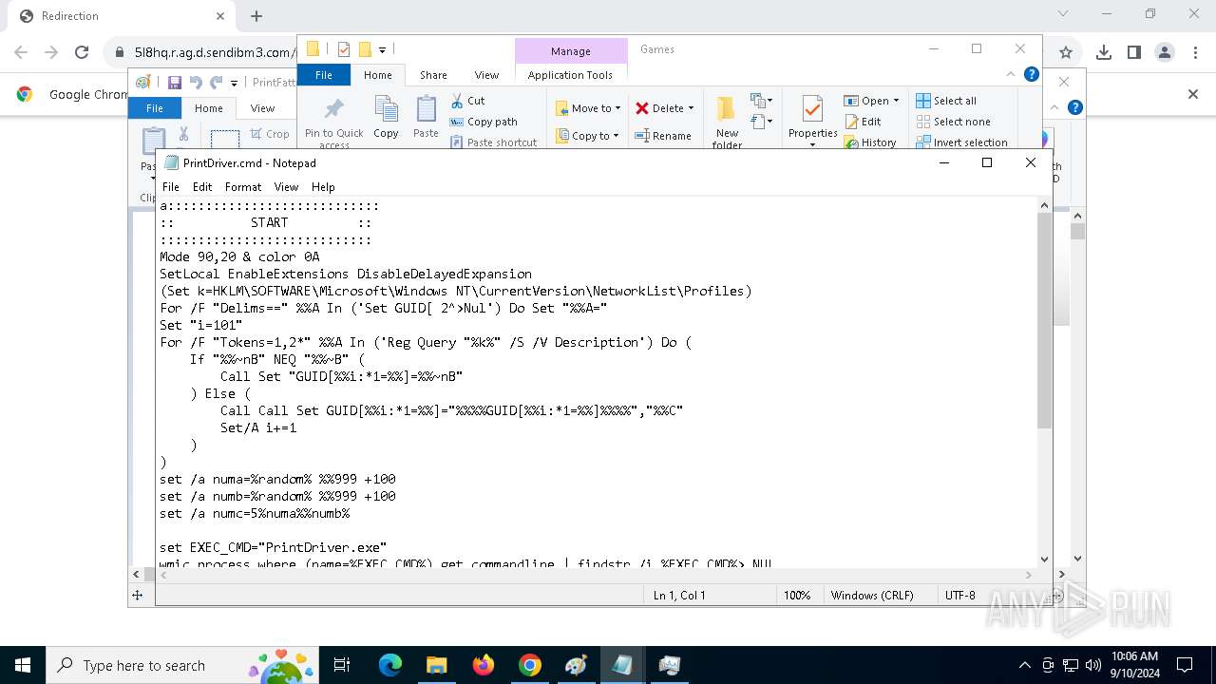This screenshot has height=684, width=1216.
Task: Switch to File Explorer Share tab
Action: 433,75
